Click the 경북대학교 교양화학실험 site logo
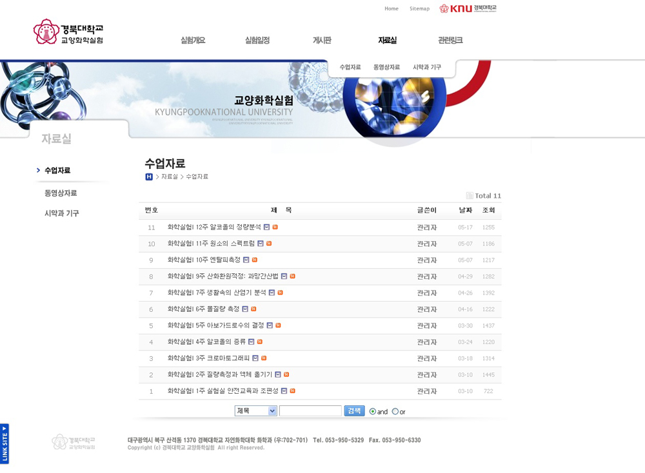The height and width of the screenshot is (473, 645). pyautogui.click(x=68, y=32)
